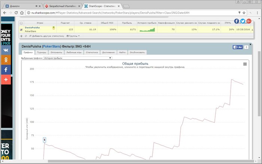Click the PokerStars link in panel title

tap(52, 46)
